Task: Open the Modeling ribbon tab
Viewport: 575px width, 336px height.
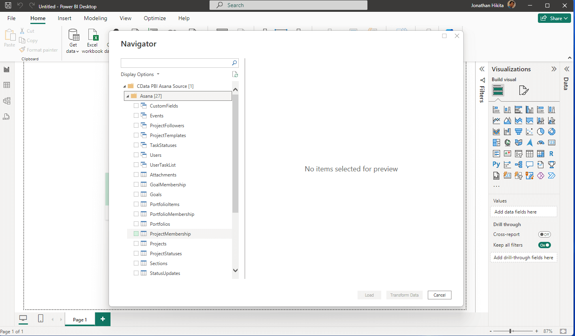Action: point(96,18)
